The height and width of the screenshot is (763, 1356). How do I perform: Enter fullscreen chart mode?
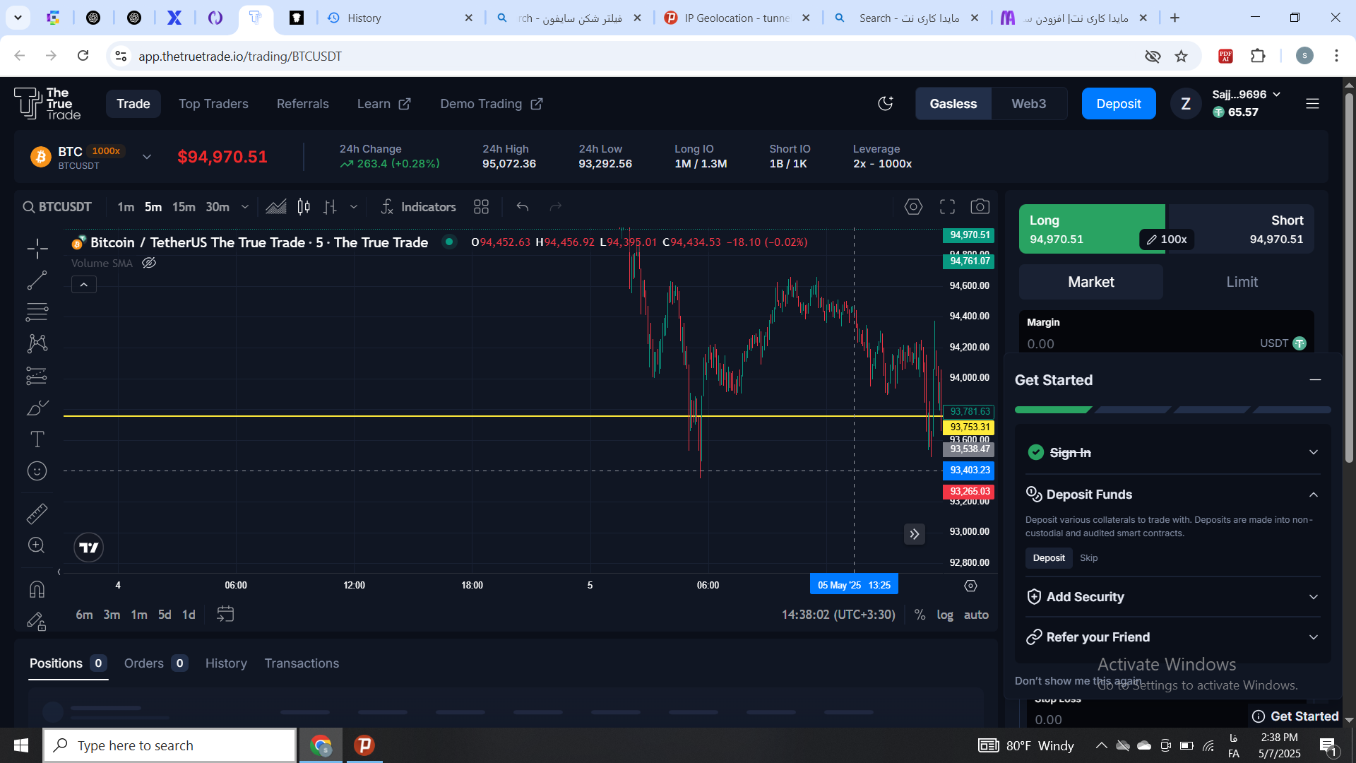pyautogui.click(x=947, y=206)
